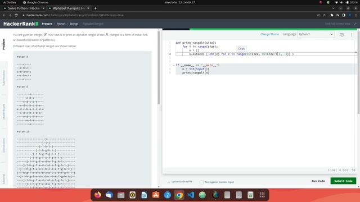Open the volume icon in the system tray
360x202 pixels.
(341, 2)
